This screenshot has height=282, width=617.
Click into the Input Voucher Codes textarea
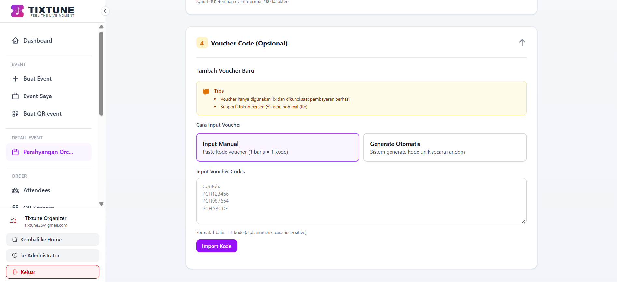[361, 201]
